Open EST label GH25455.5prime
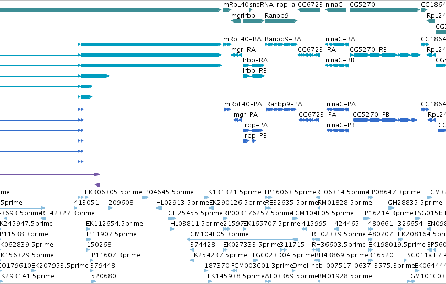 pos(195,213)
